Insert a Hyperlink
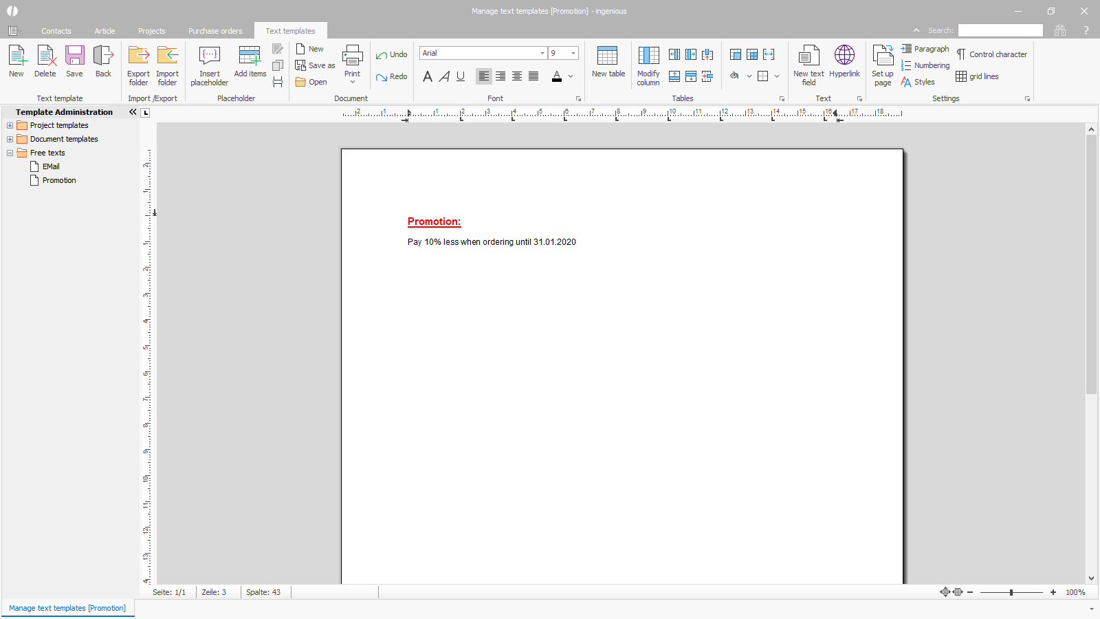1100x619 pixels. click(x=844, y=56)
